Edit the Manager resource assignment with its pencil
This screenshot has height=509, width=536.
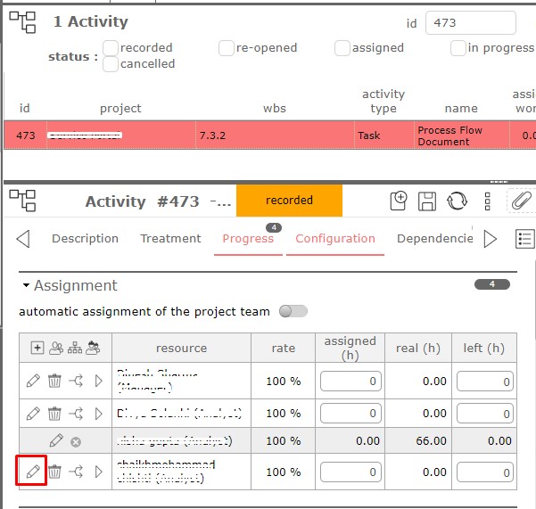pyautogui.click(x=33, y=381)
